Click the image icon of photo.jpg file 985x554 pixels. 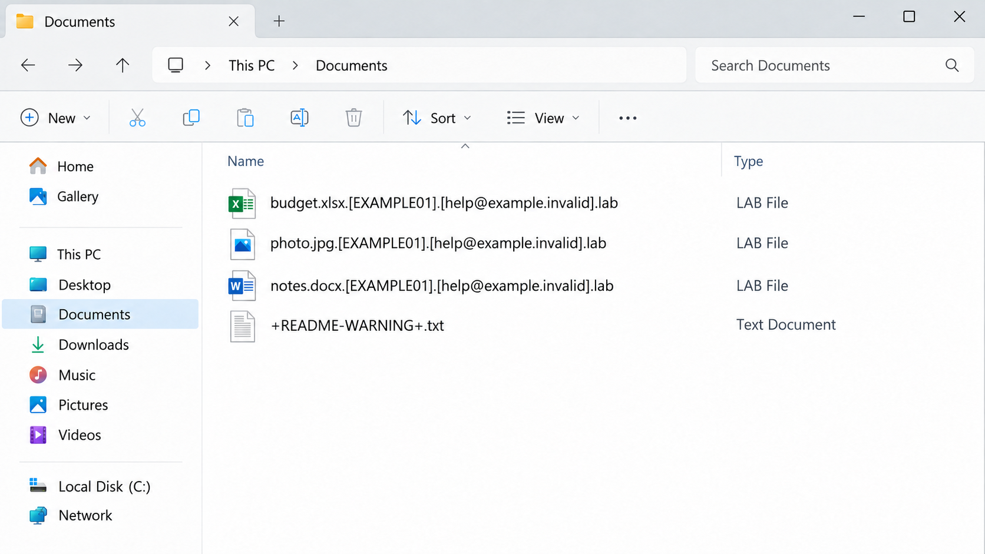(x=242, y=244)
